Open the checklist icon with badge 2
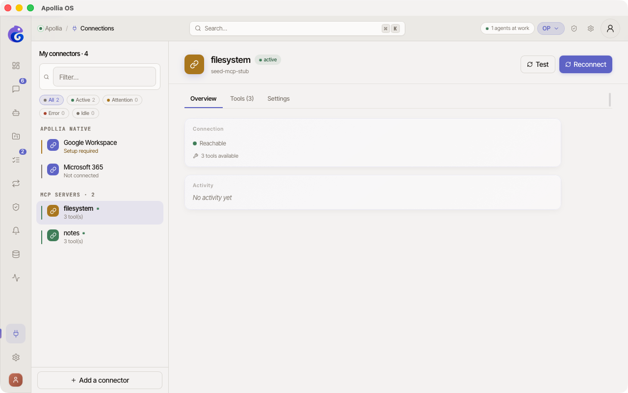 tap(16, 160)
